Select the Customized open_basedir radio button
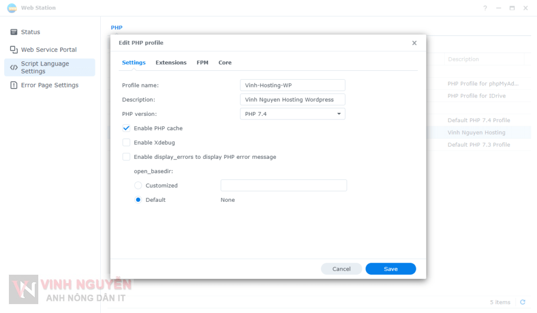The image size is (537, 313). click(x=138, y=186)
